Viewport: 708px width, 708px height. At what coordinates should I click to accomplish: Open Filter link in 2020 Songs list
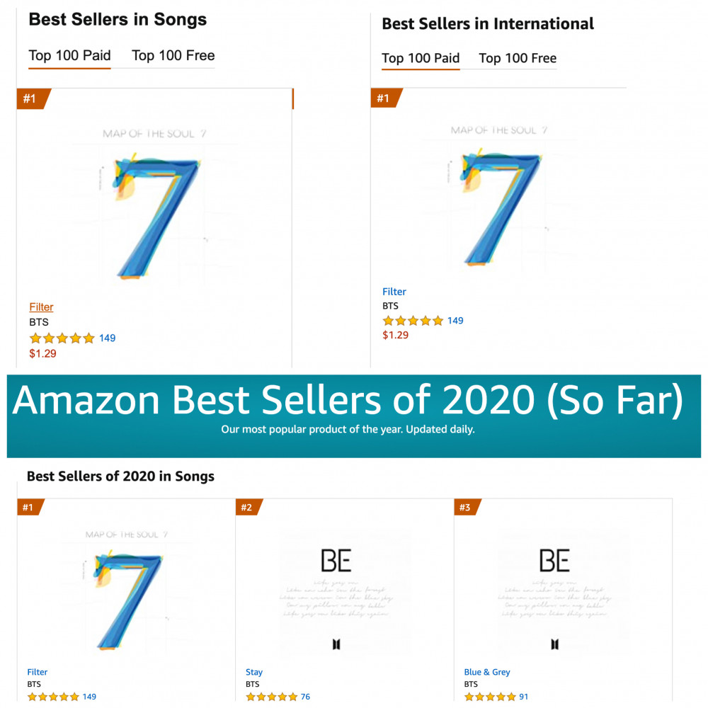pyautogui.click(x=37, y=672)
